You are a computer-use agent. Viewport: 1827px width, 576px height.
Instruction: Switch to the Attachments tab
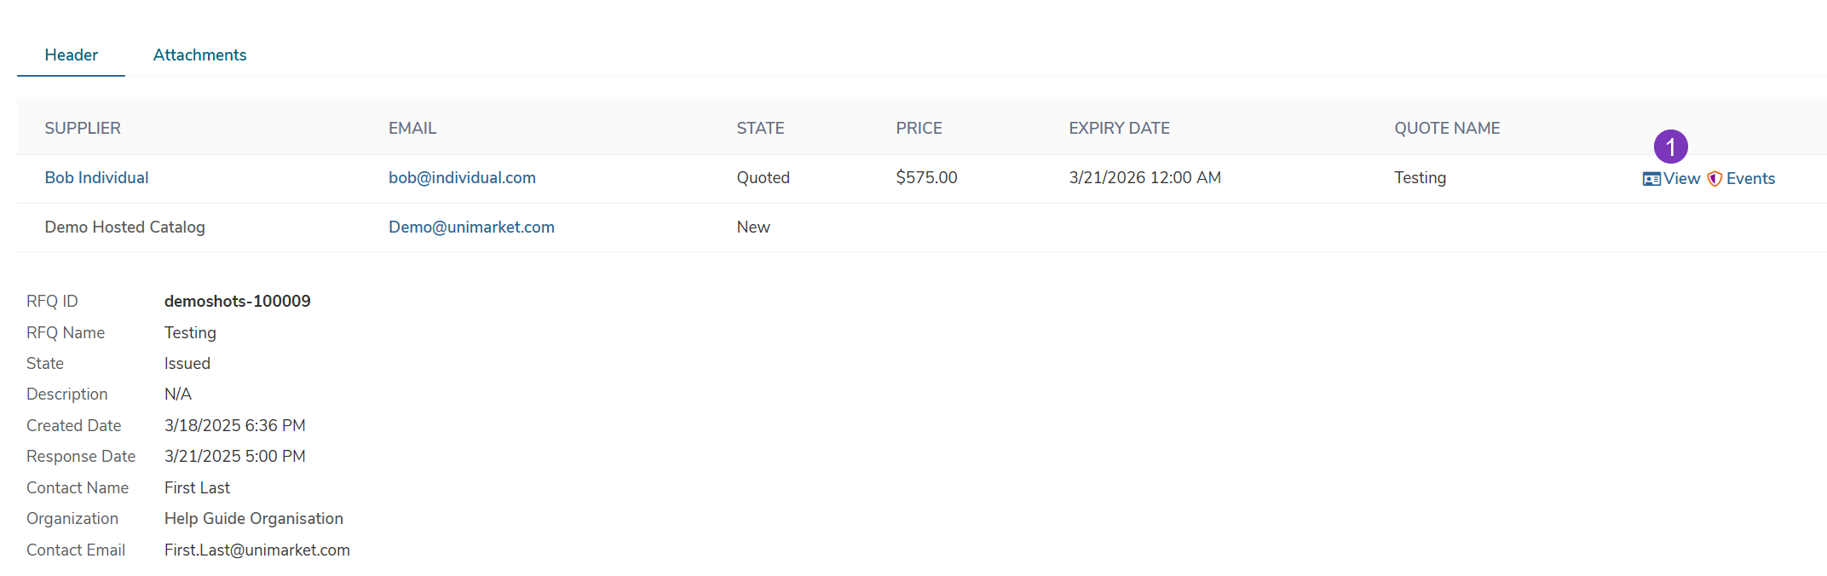coord(199,55)
